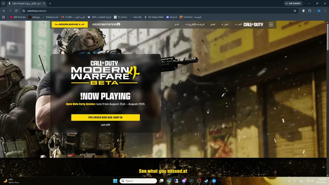This screenshot has height=185, width=329.
Task: Open the monitor app icon left of Discord
Action: point(177,181)
